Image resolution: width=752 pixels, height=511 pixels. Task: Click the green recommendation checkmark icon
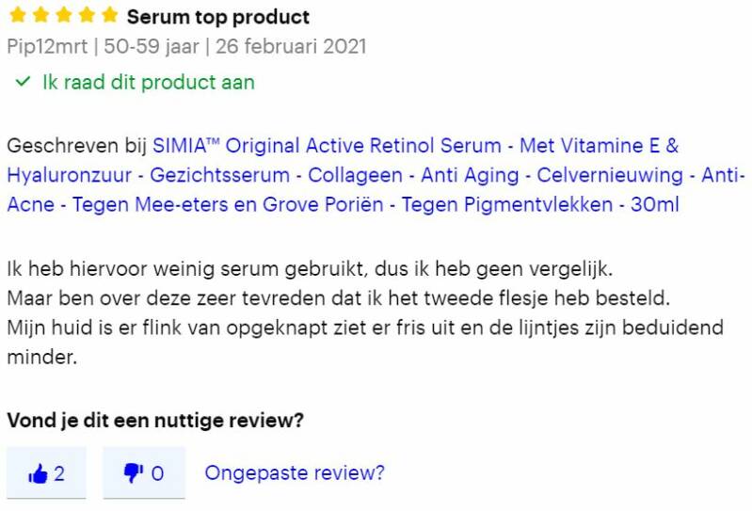23,82
